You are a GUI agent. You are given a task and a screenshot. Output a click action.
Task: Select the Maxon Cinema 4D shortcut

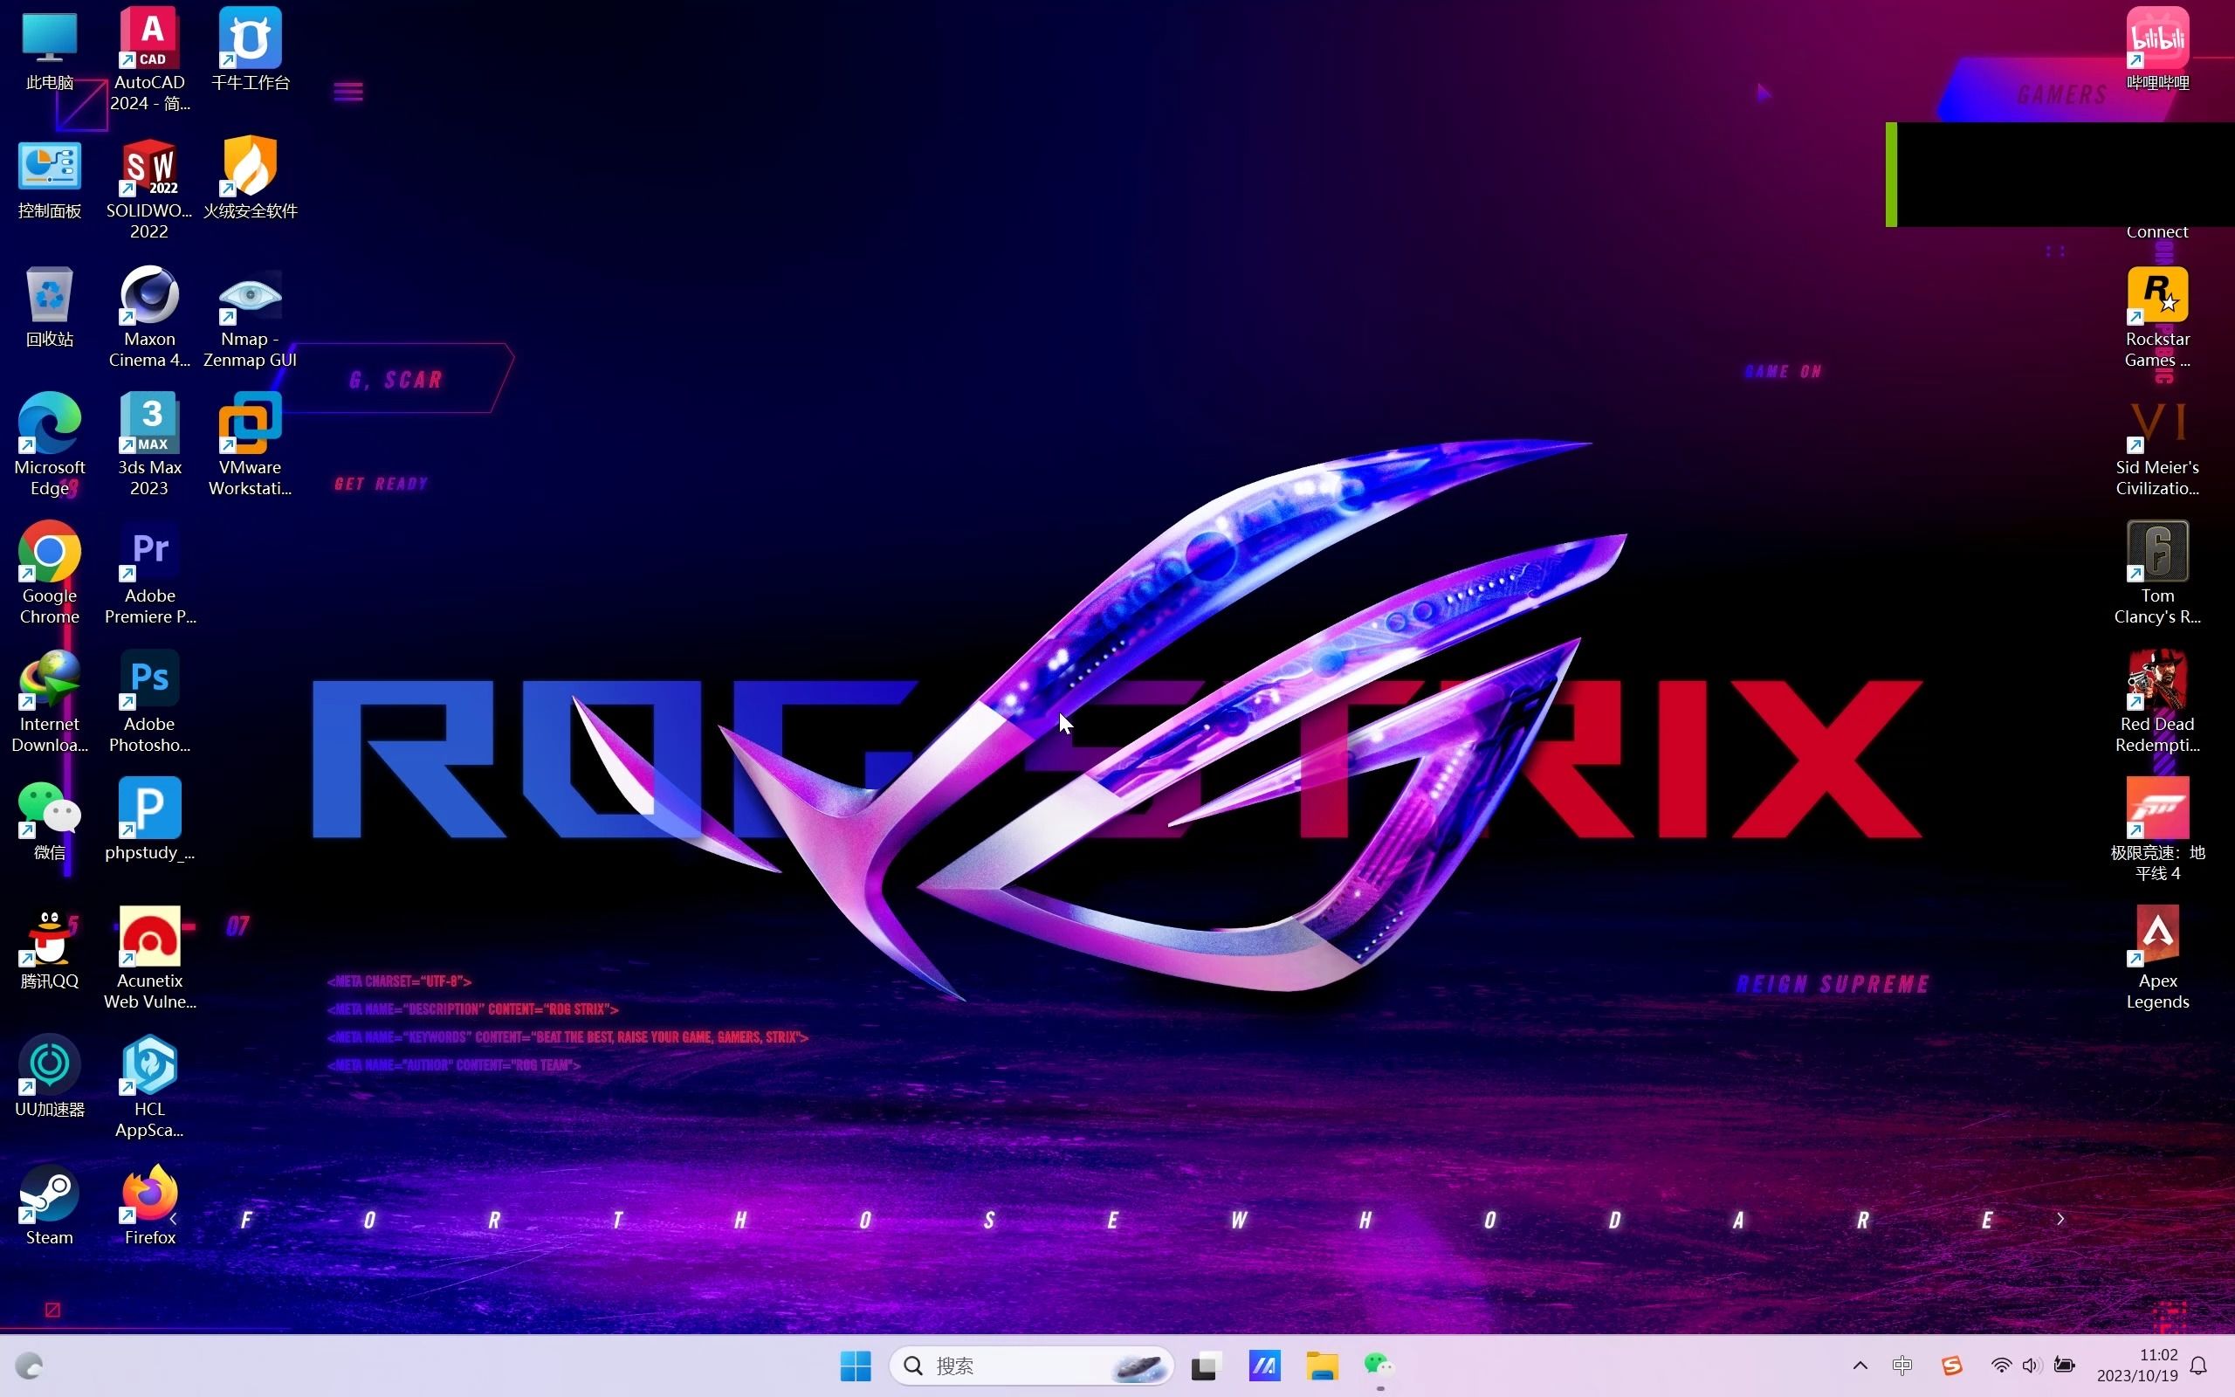(x=148, y=317)
